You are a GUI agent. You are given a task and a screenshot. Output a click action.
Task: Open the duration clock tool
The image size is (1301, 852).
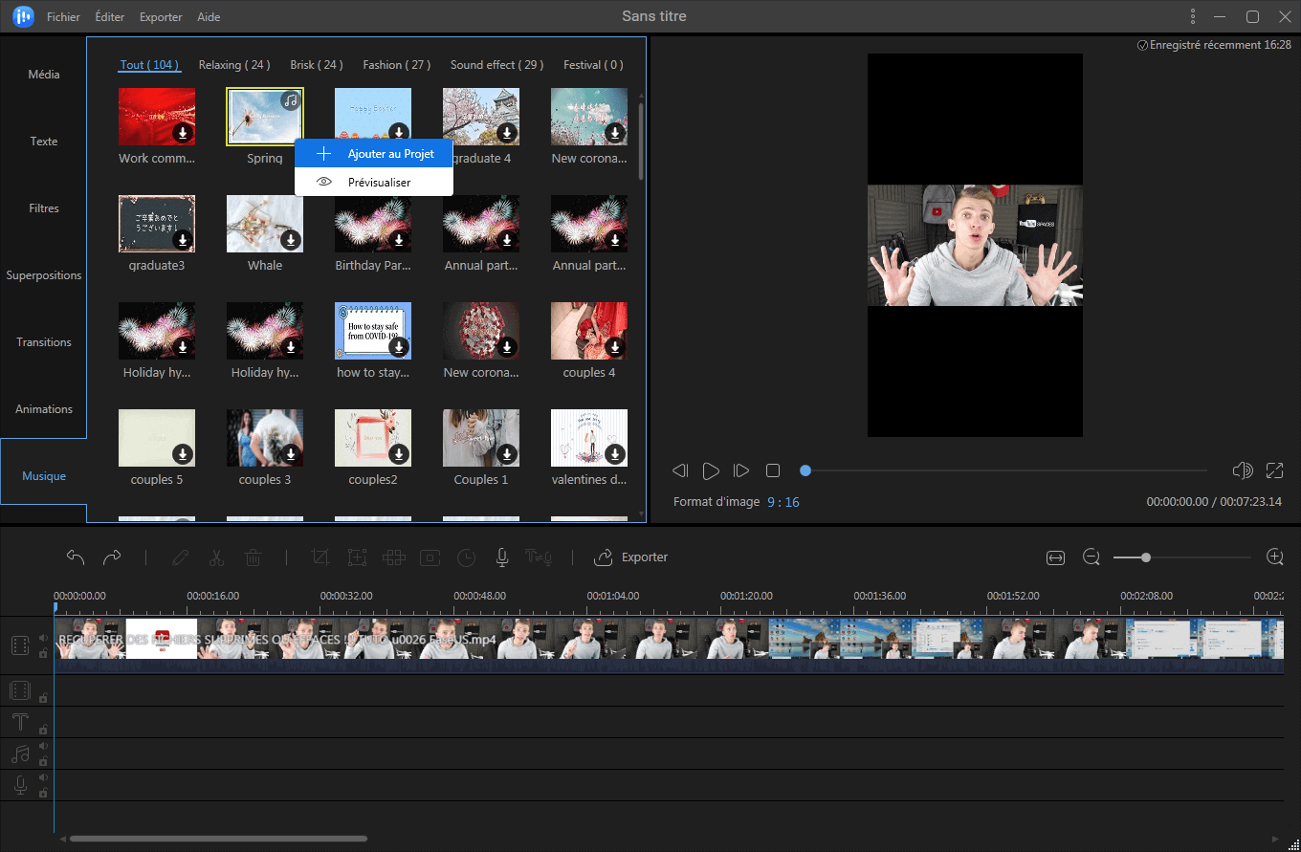click(466, 557)
